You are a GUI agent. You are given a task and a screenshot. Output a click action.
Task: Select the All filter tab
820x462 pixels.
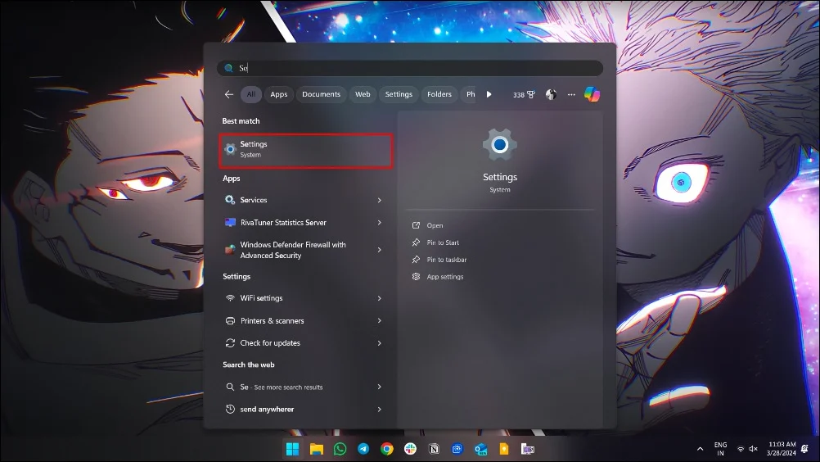point(251,94)
